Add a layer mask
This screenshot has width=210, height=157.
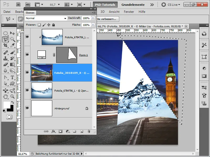(60, 131)
